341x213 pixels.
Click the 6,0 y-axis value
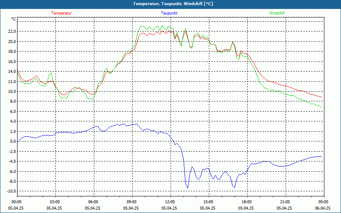13,111
